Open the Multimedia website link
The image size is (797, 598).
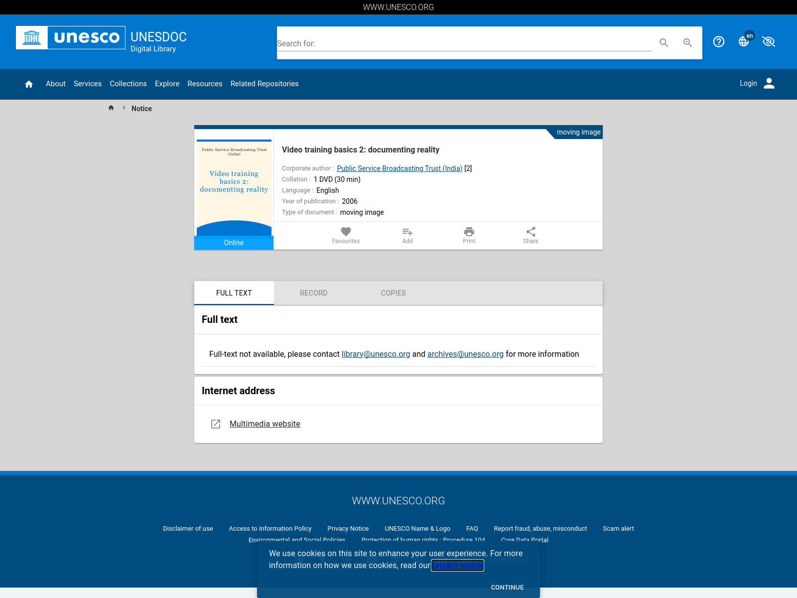click(x=265, y=424)
